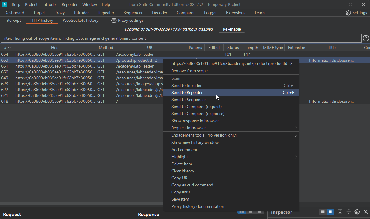Click the Request panel heading
The height and width of the screenshot is (219, 370).
(x=12, y=215)
